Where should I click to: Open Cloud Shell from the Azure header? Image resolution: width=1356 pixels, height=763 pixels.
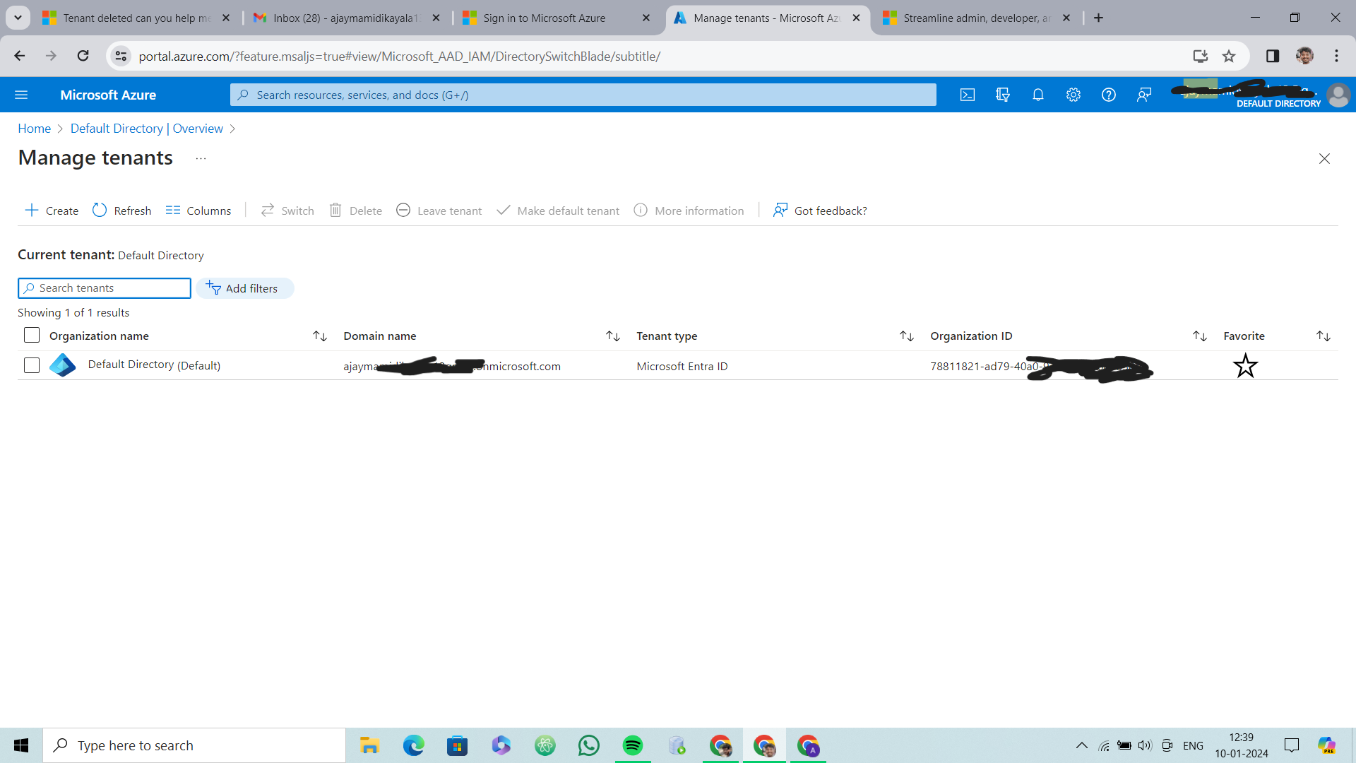[968, 95]
